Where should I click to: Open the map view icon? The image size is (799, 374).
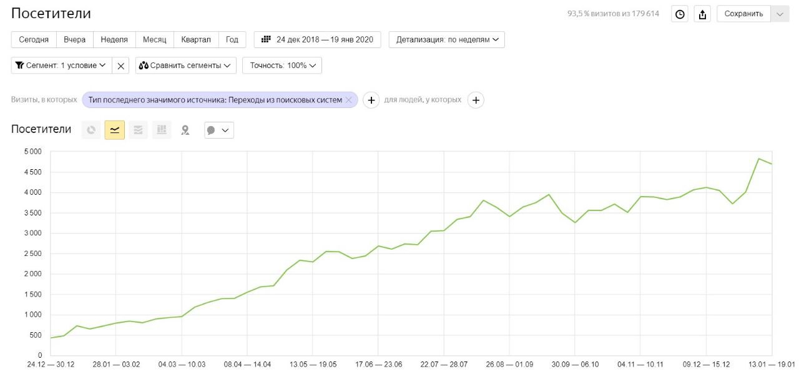185,130
